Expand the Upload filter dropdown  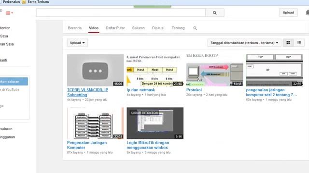point(77,43)
